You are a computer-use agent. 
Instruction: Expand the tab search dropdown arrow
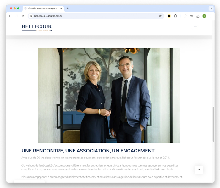click(x=211, y=8)
